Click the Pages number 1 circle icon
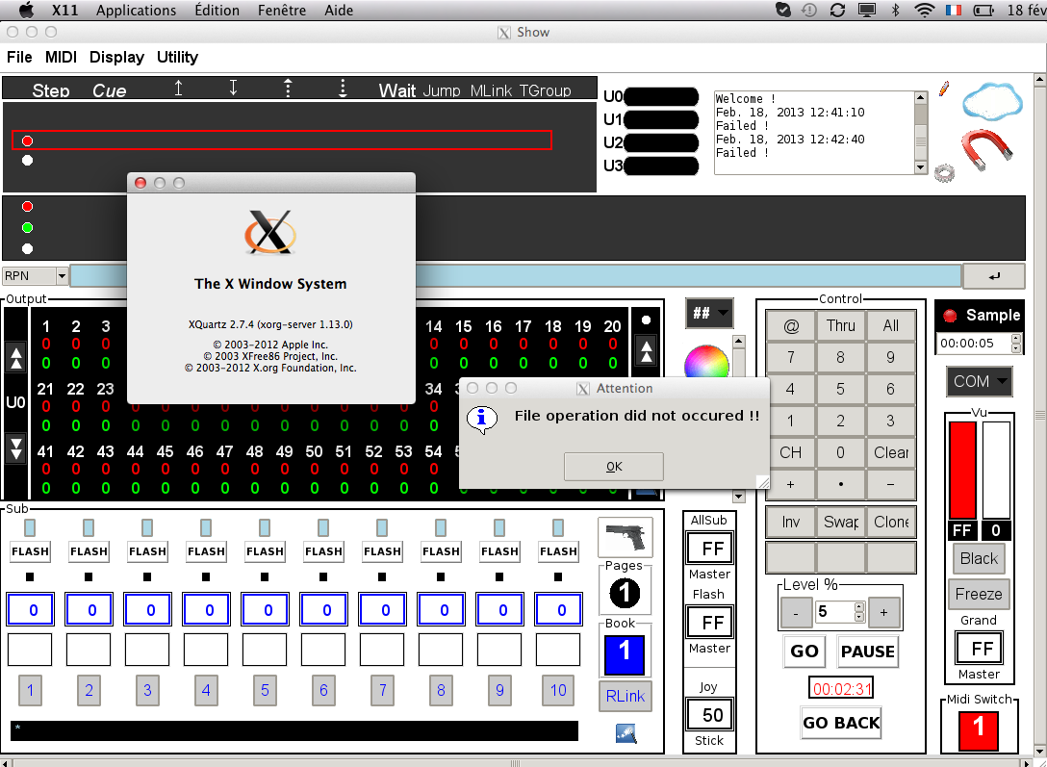Viewport: 1047px width, 767px height. pyautogui.click(x=625, y=594)
